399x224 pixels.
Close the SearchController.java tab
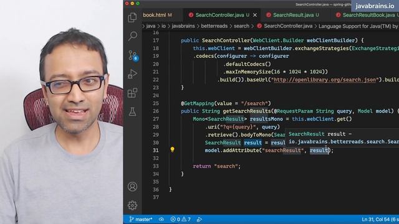click(255, 15)
